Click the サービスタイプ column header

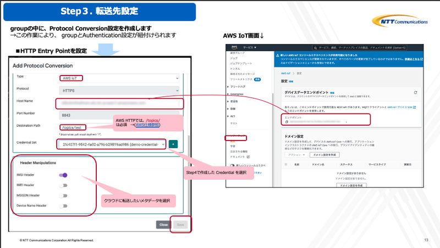pyautogui.click(x=377, y=164)
